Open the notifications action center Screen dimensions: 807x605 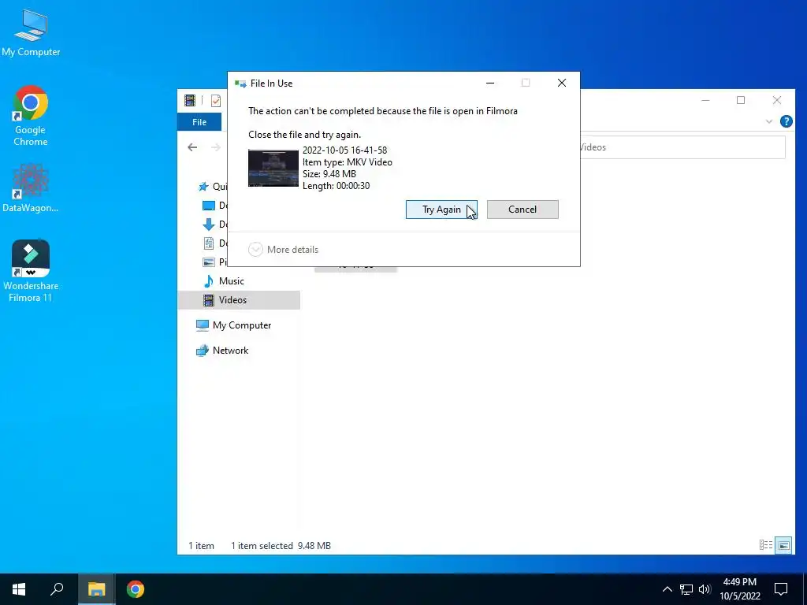click(x=781, y=589)
